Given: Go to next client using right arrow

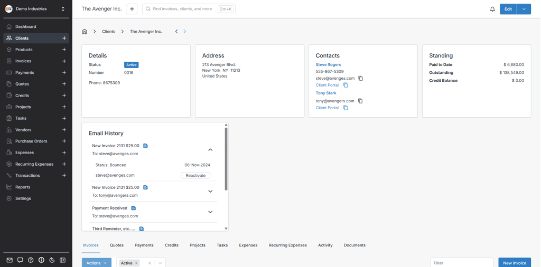Looking at the screenshot, I should pyautogui.click(x=184, y=32).
